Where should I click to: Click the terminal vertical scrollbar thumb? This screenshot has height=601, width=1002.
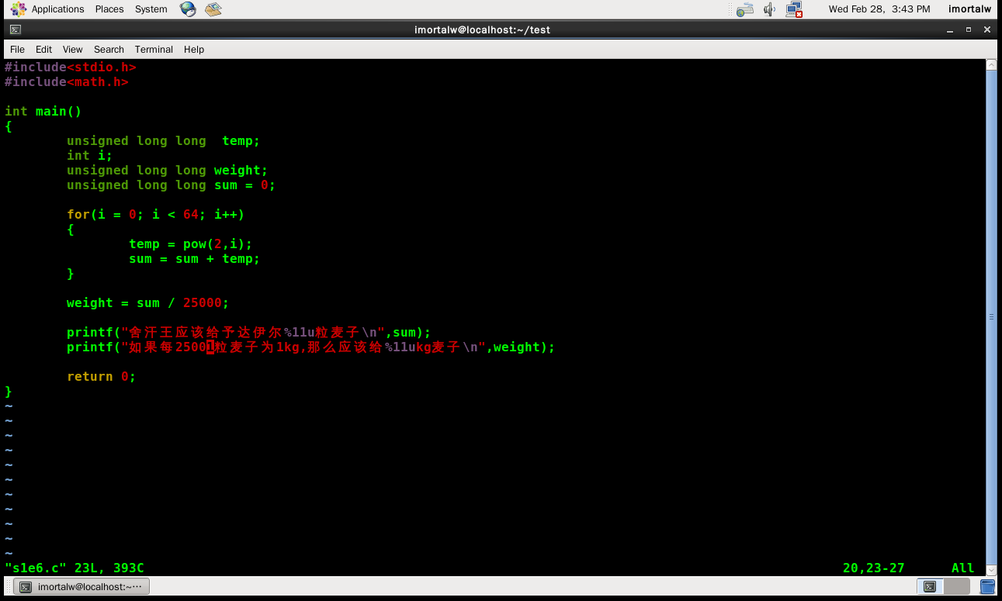[x=991, y=317]
